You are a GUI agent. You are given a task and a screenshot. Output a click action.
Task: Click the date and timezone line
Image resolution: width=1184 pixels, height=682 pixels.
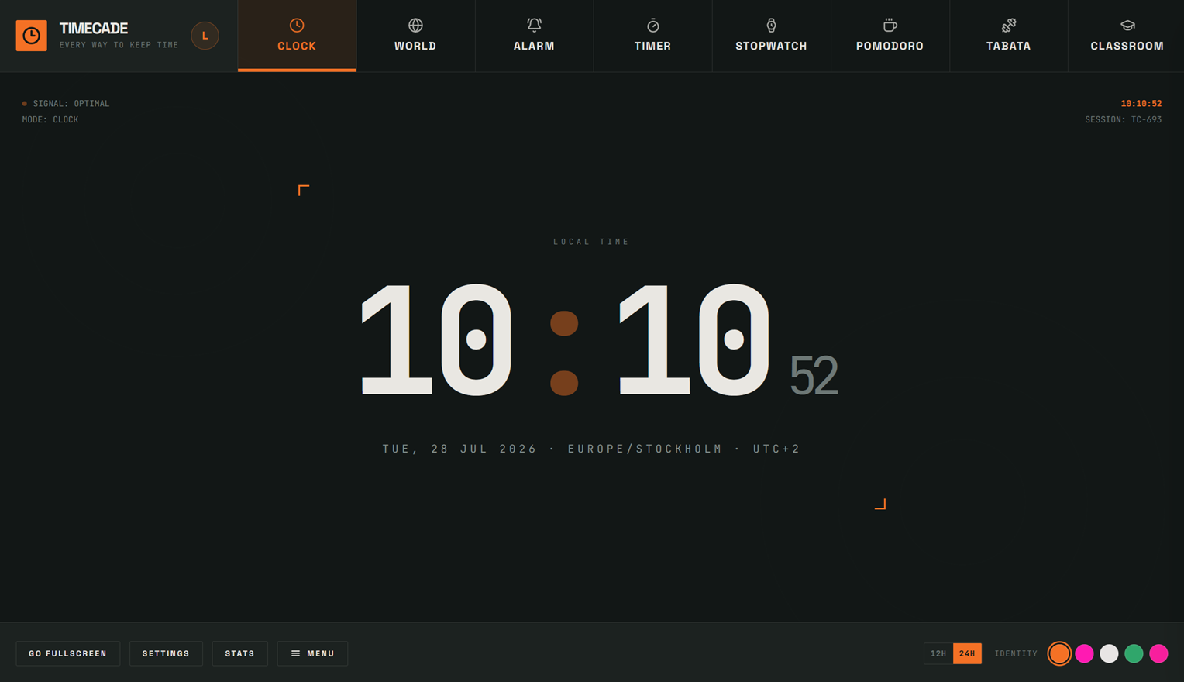tap(591, 449)
